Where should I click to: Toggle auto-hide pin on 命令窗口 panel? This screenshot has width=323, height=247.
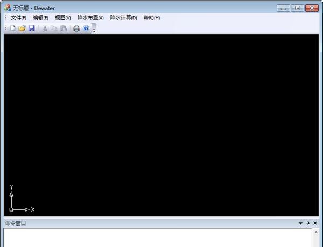pos(308,223)
